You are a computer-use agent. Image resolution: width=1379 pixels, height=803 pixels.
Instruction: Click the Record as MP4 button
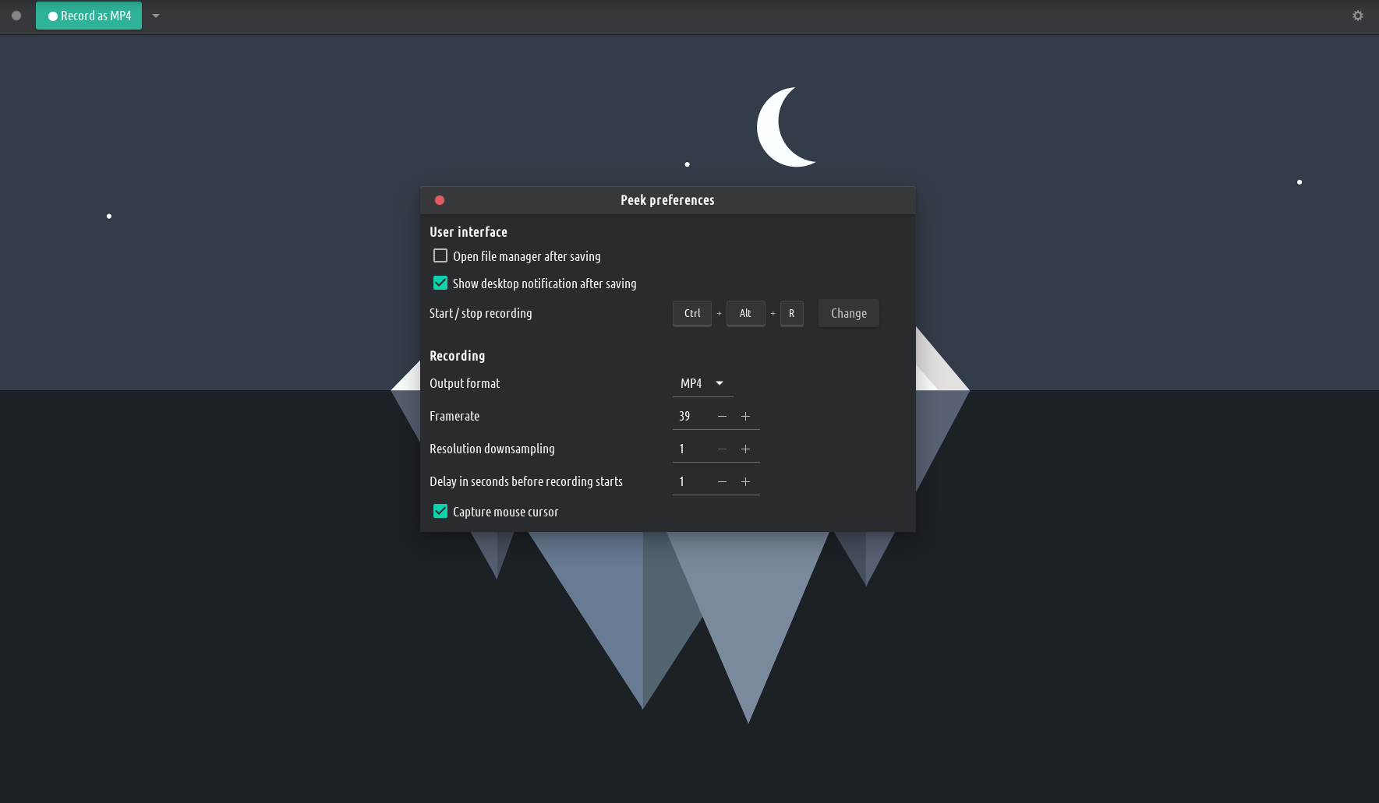click(89, 16)
